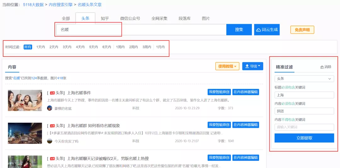
Task: Click author avatar of 豪横的老鼠
Action: (50, 108)
